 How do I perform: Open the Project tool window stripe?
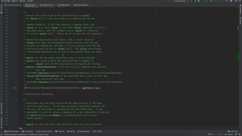[x=2, y=9]
